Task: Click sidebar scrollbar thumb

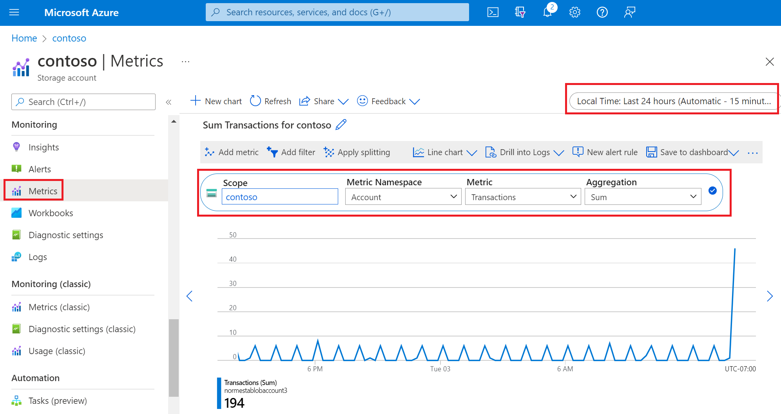Action: [174, 358]
